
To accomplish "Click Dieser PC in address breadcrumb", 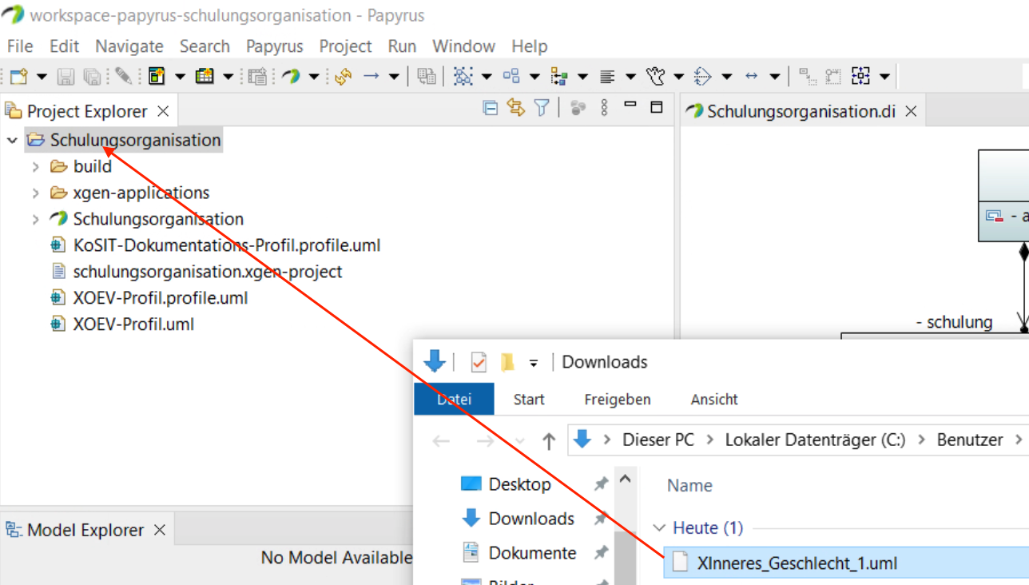I will click(x=658, y=440).
